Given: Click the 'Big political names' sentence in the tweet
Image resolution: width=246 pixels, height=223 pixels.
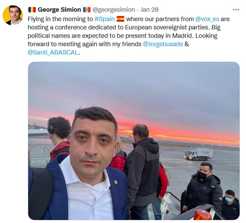Looking at the screenshot, I should point(122,32).
